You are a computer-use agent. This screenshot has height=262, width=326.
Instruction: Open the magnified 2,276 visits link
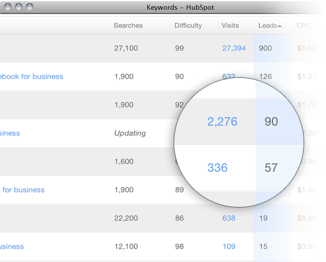[222, 121]
